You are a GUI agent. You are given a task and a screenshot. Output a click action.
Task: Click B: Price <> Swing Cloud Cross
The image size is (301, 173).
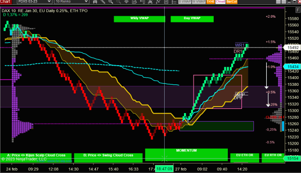tap(108, 158)
